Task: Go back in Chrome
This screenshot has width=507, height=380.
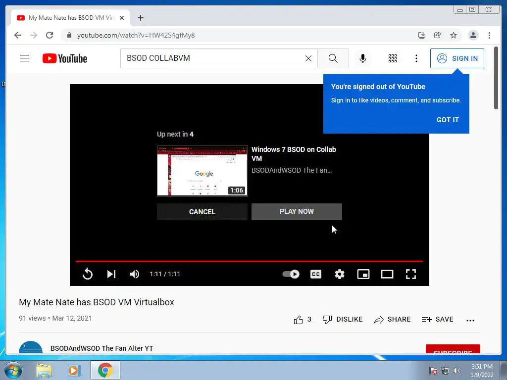Action: (18, 35)
